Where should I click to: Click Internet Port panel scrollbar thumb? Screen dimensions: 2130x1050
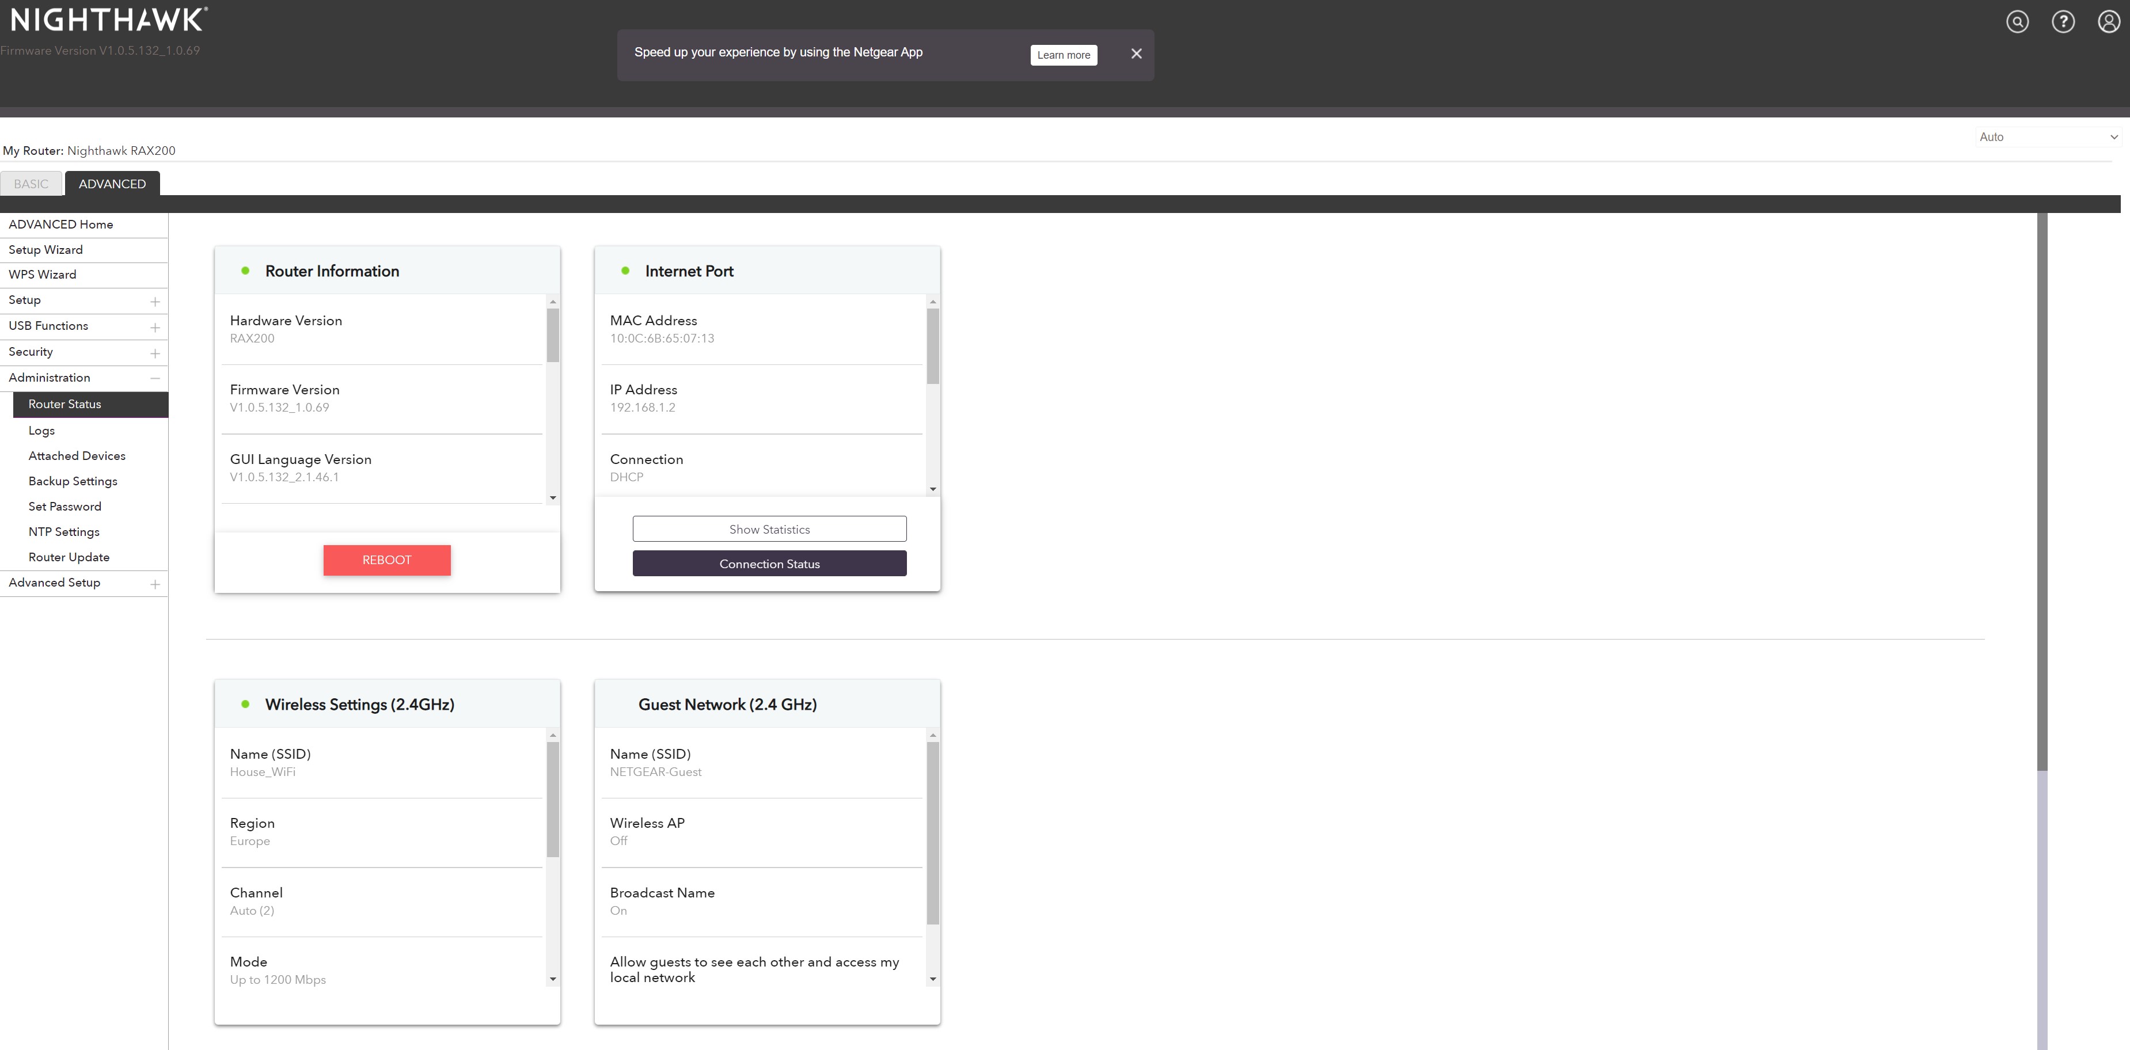click(933, 347)
